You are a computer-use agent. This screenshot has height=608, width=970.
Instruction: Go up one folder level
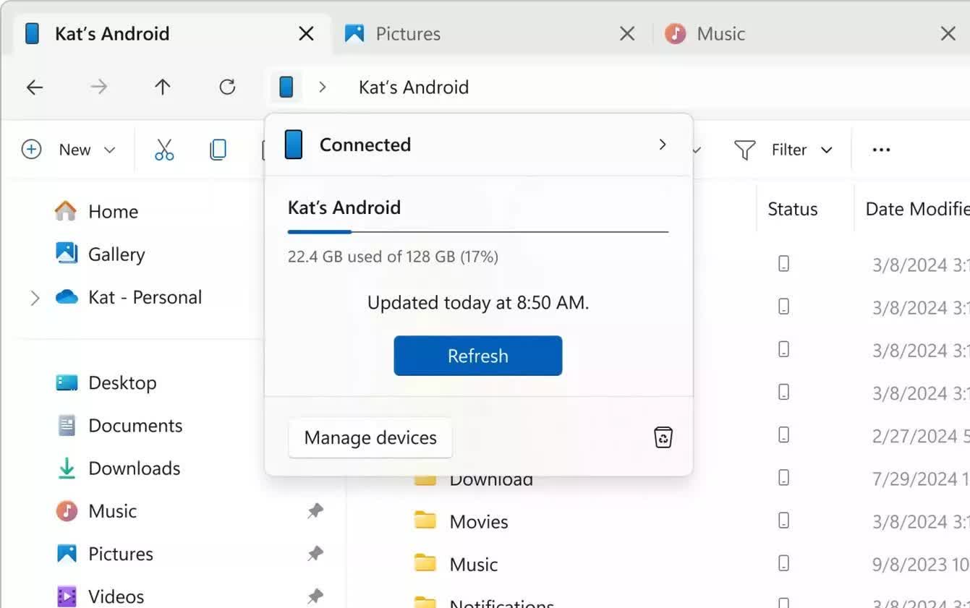point(163,87)
